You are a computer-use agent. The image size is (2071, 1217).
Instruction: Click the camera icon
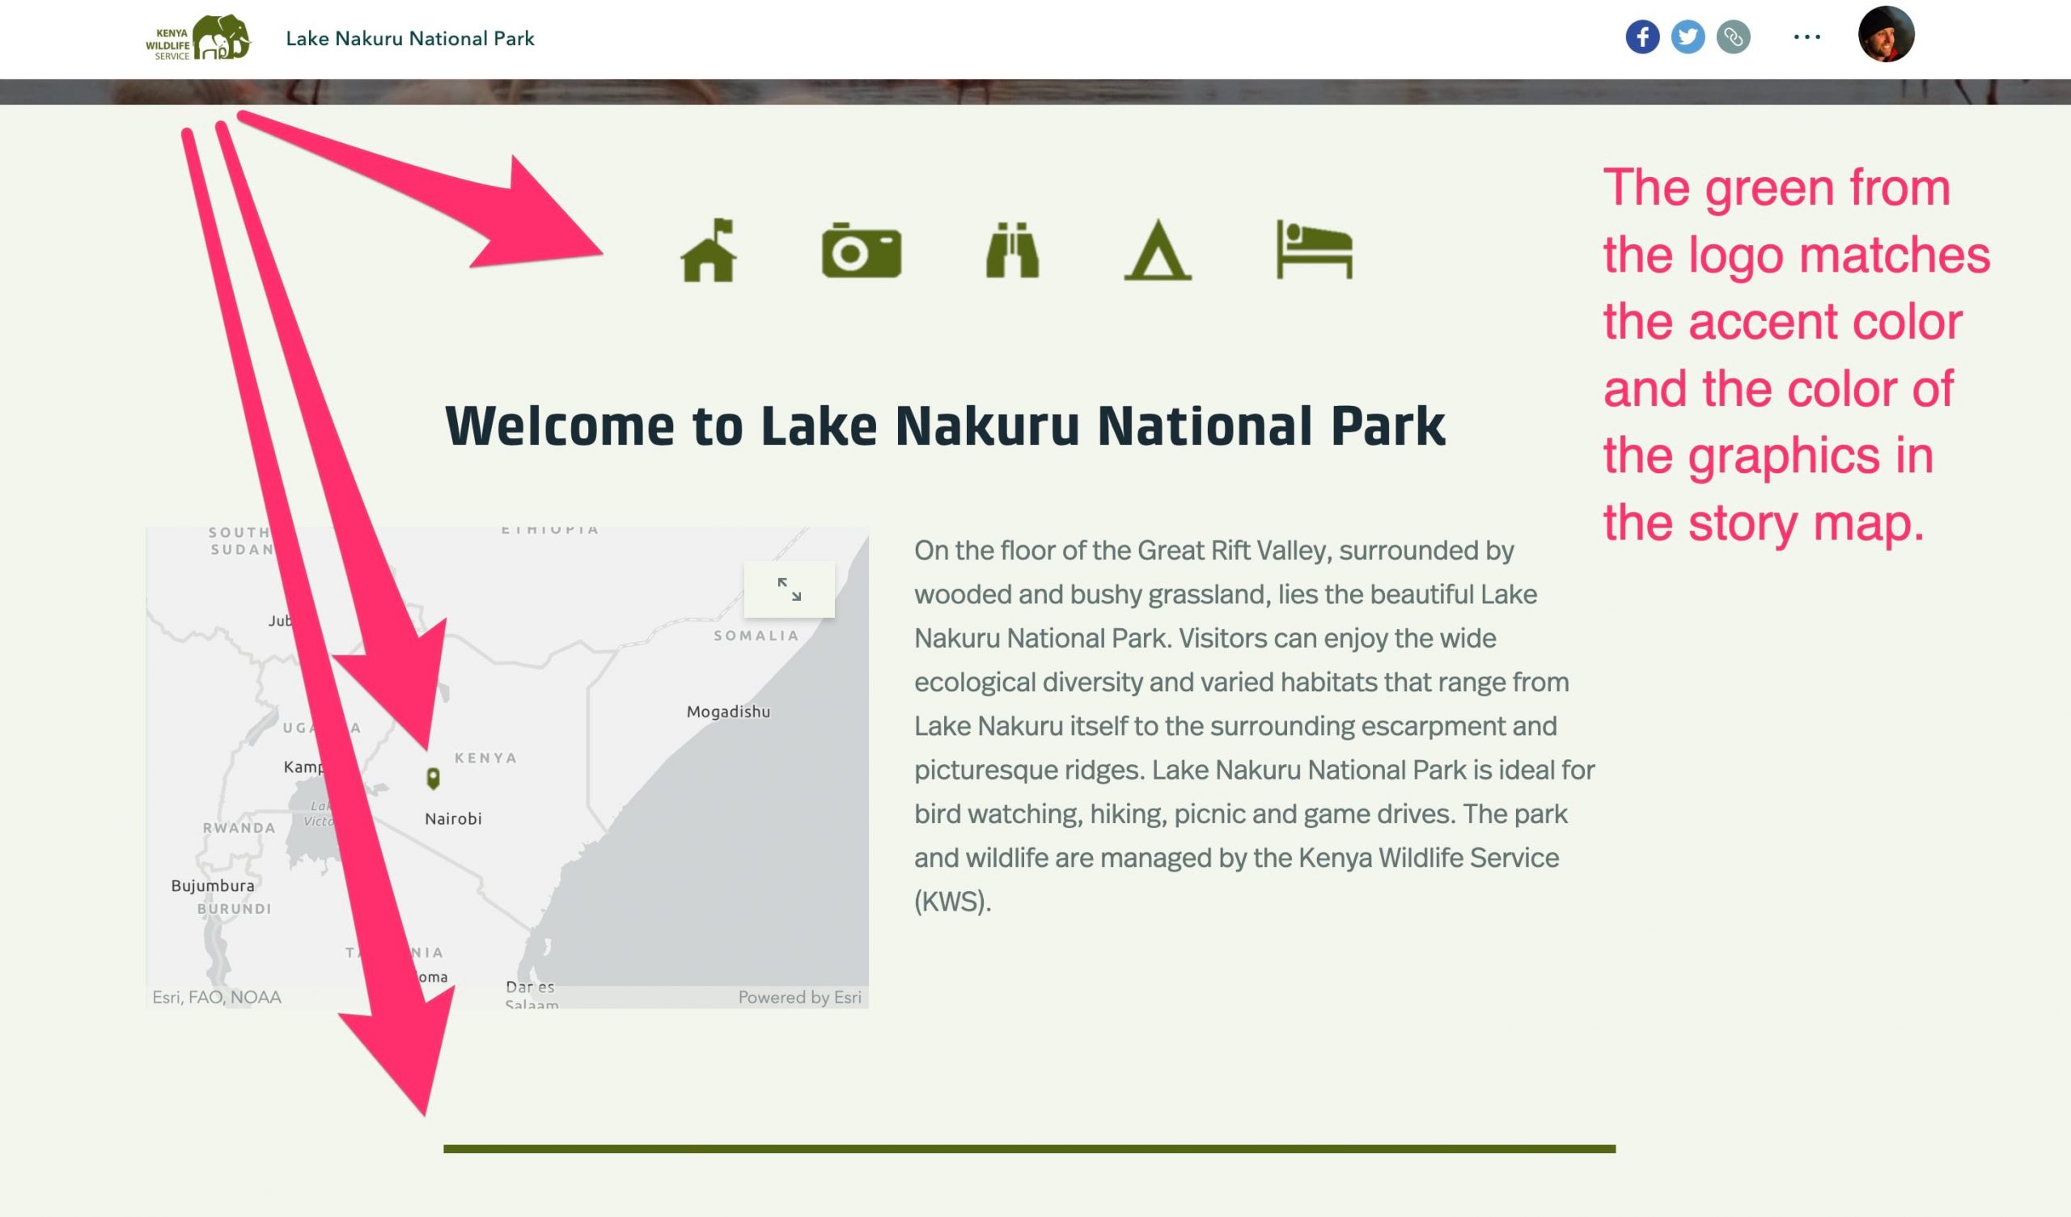pyautogui.click(x=862, y=250)
